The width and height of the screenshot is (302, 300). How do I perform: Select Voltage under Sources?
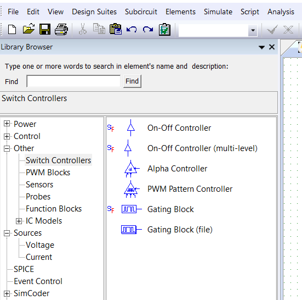[x=40, y=245]
